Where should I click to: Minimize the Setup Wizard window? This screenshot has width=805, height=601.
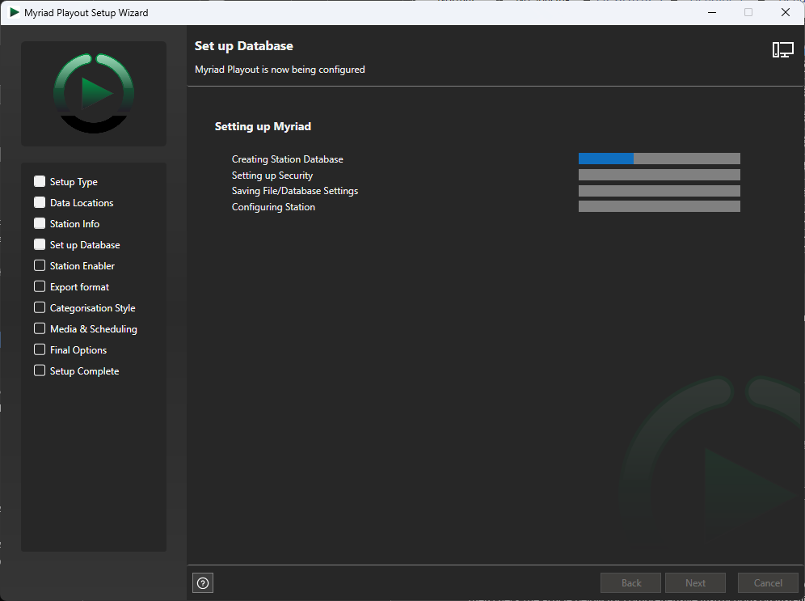point(712,12)
